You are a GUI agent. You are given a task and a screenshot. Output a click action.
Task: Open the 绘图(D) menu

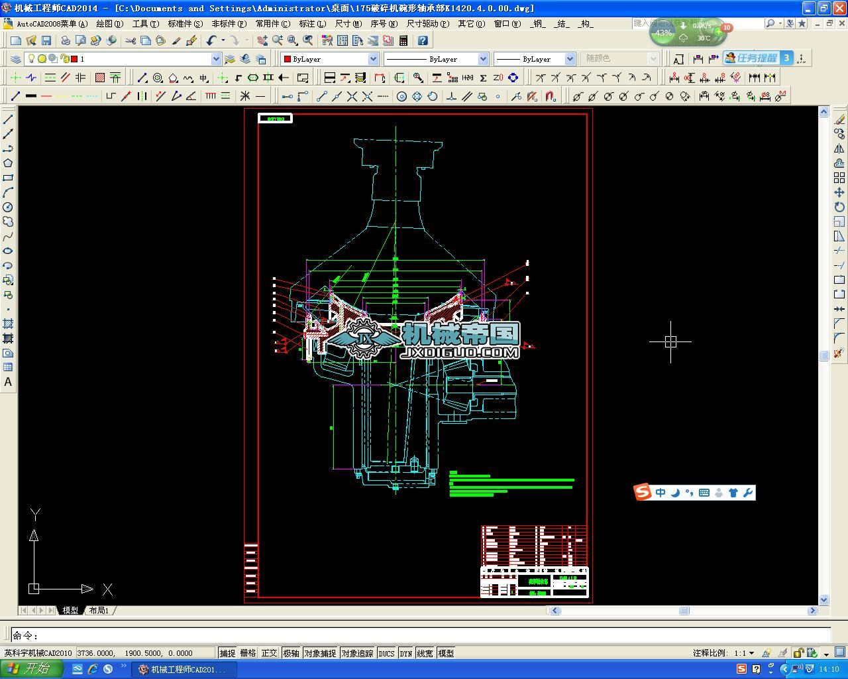[109, 23]
